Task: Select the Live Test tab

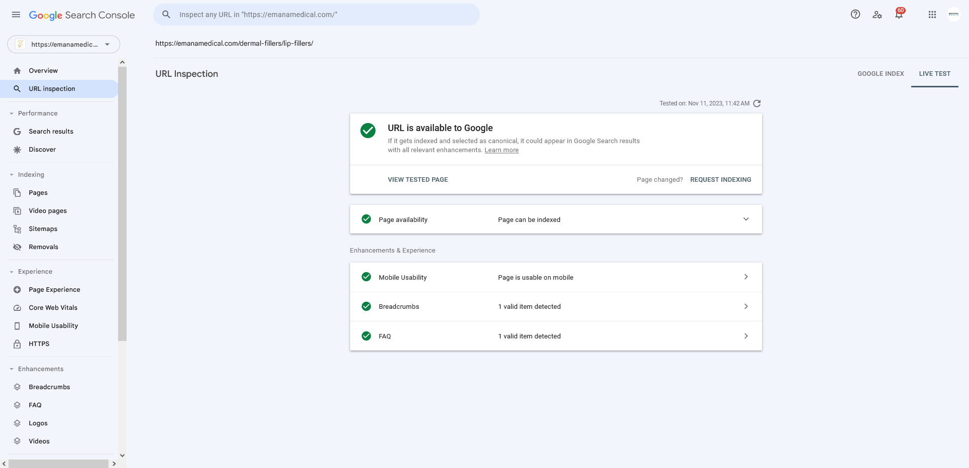Action: pyautogui.click(x=935, y=74)
